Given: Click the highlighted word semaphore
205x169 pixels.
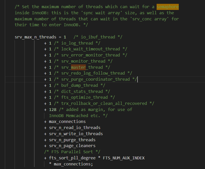Looking at the screenshot, I should [x=168, y=7].
